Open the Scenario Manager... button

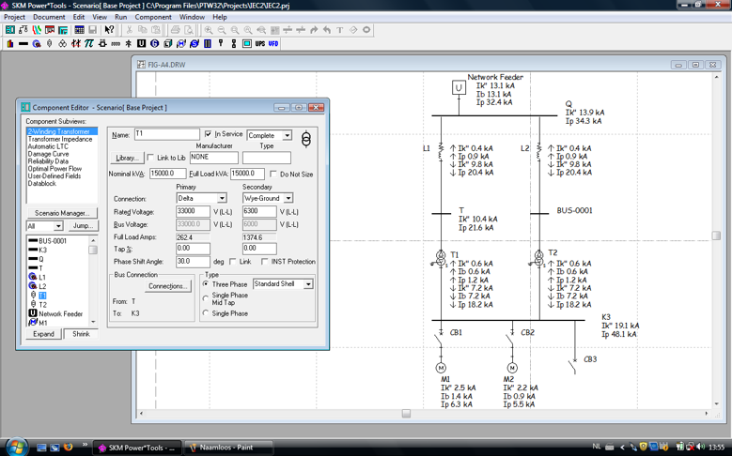pyautogui.click(x=62, y=213)
